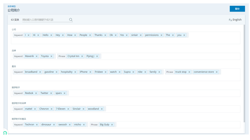Delete the 'truck stop' phrase
The image size is (250, 140).
[x=189, y=72]
